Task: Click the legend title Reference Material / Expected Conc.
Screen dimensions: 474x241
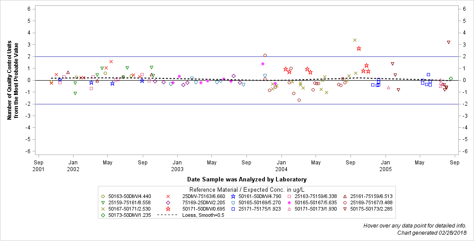Action: (246, 190)
